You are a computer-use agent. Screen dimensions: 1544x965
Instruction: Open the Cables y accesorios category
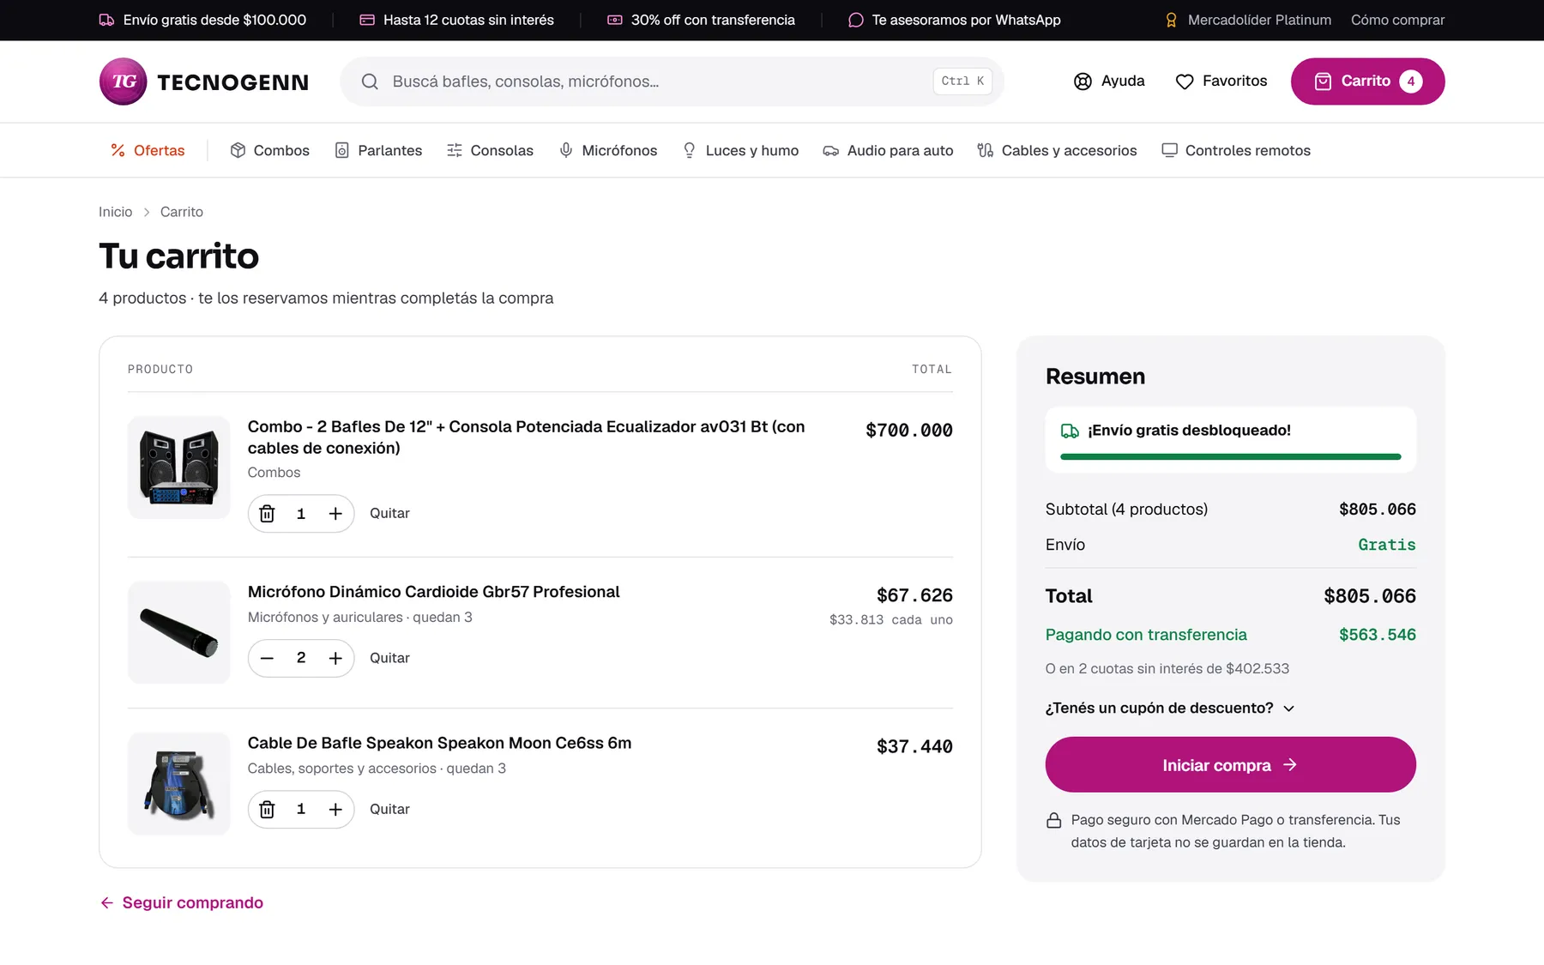point(1057,150)
